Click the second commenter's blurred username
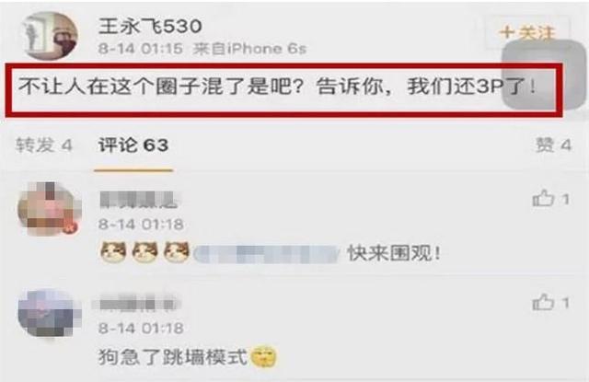 click(x=136, y=303)
